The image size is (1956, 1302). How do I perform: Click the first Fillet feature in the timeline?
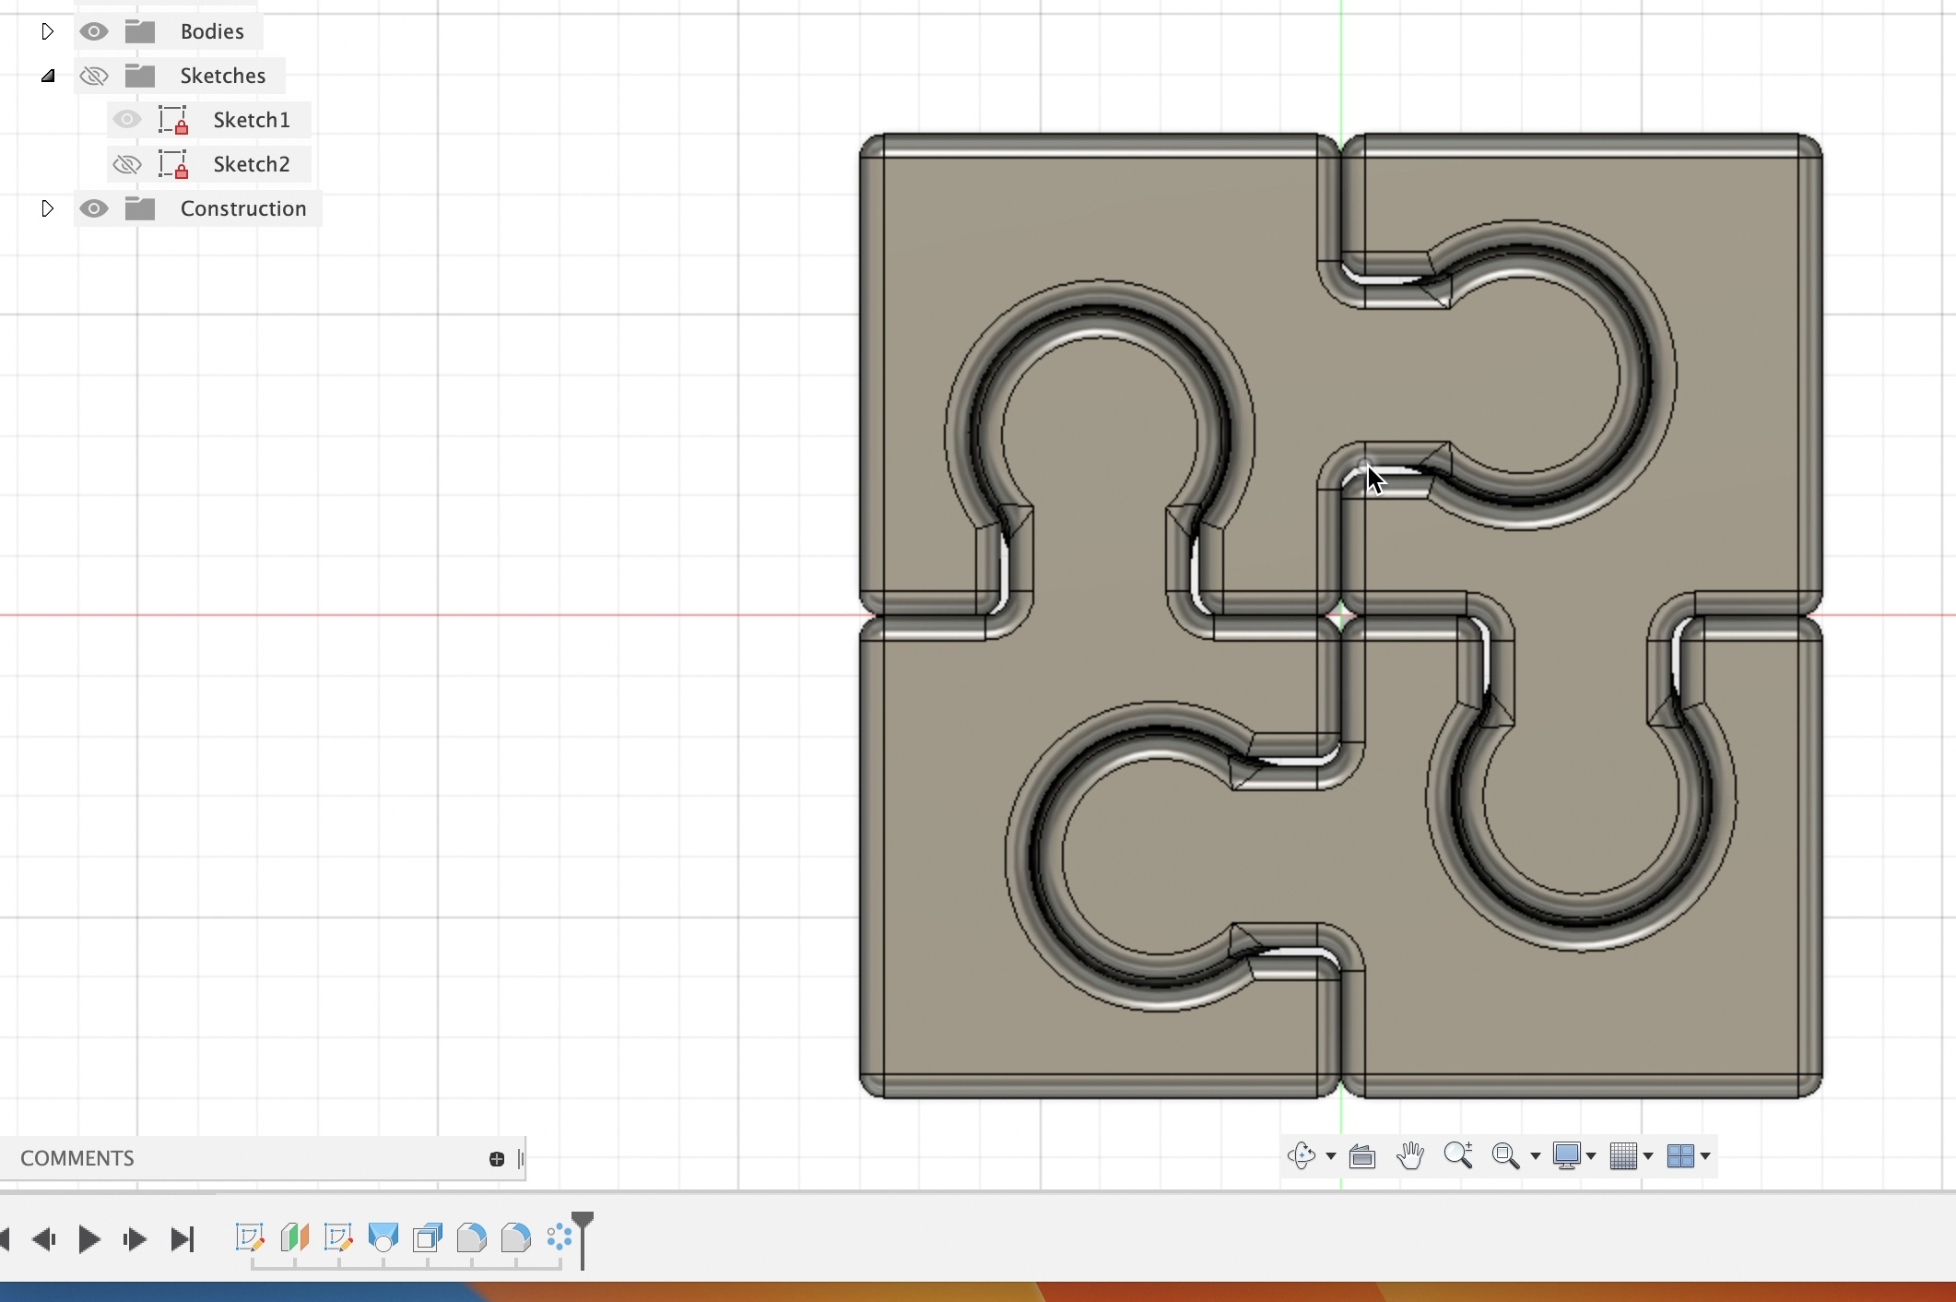[x=471, y=1238]
